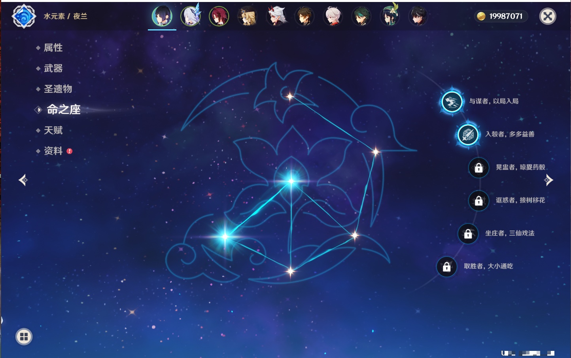Click the red alert badge beside 资料
Viewport: 571px width, 358px height.
[70, 151]
